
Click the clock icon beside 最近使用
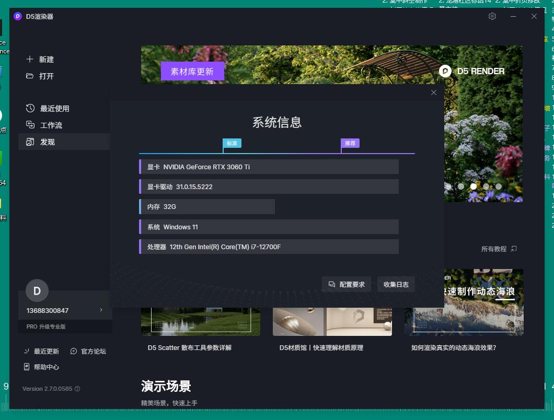[30, 109]
